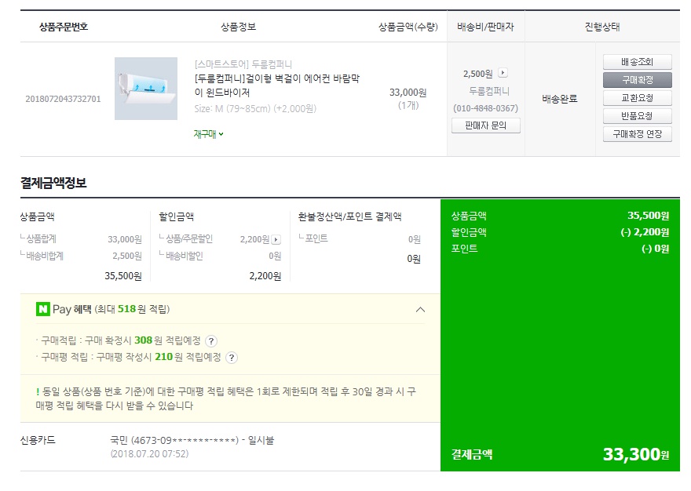
Task: Click the 35,500원 amount in green summary panel
Action: pyautogui.click(x=649, y=216)
